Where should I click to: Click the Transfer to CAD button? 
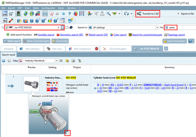pos(148,14)
